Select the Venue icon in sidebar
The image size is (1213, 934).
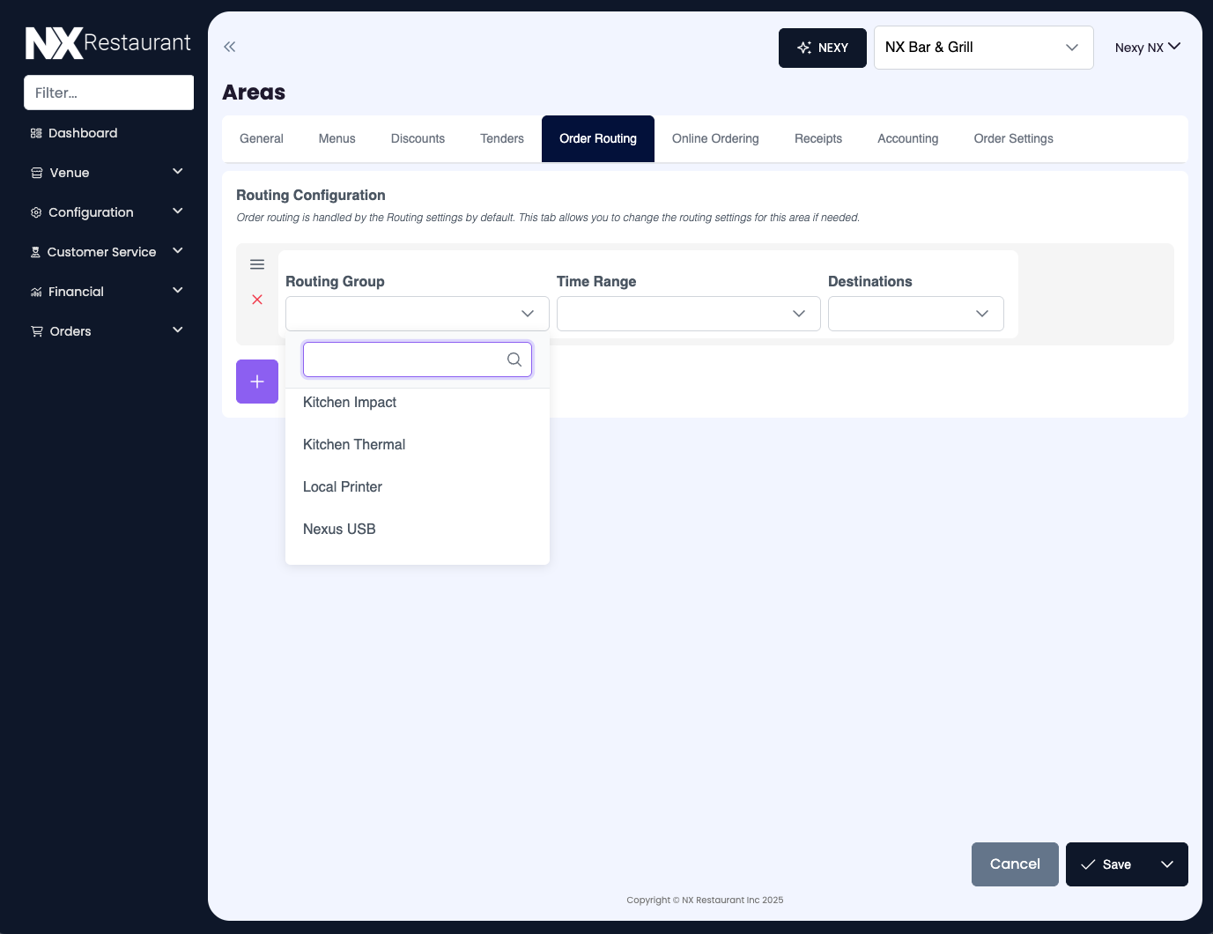point(35,173)
